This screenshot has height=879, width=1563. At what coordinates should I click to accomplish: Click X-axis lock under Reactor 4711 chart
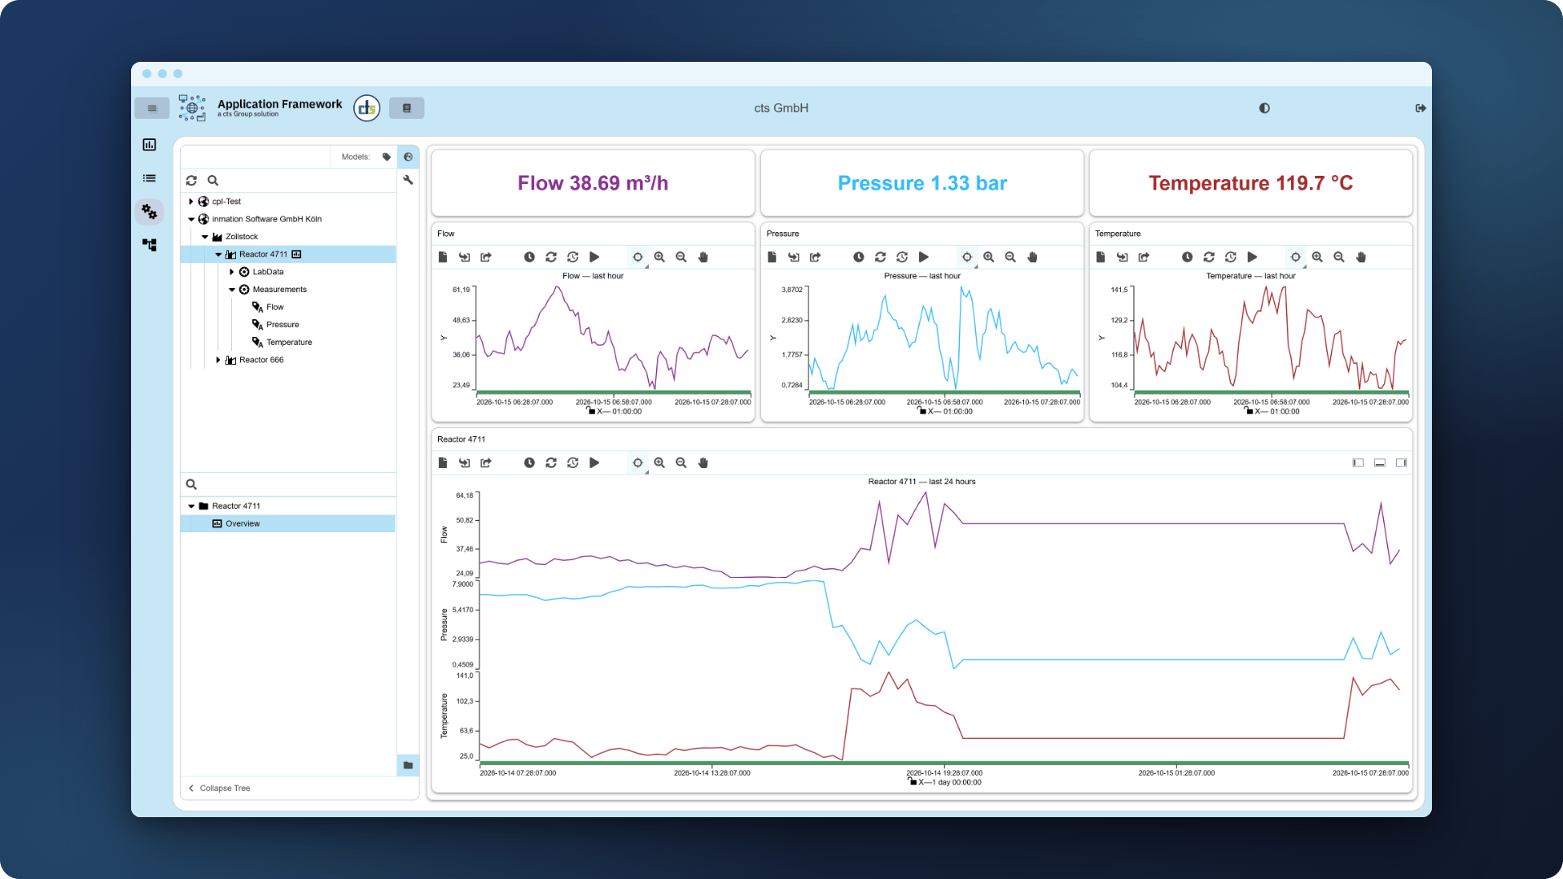tap(913, 782)
